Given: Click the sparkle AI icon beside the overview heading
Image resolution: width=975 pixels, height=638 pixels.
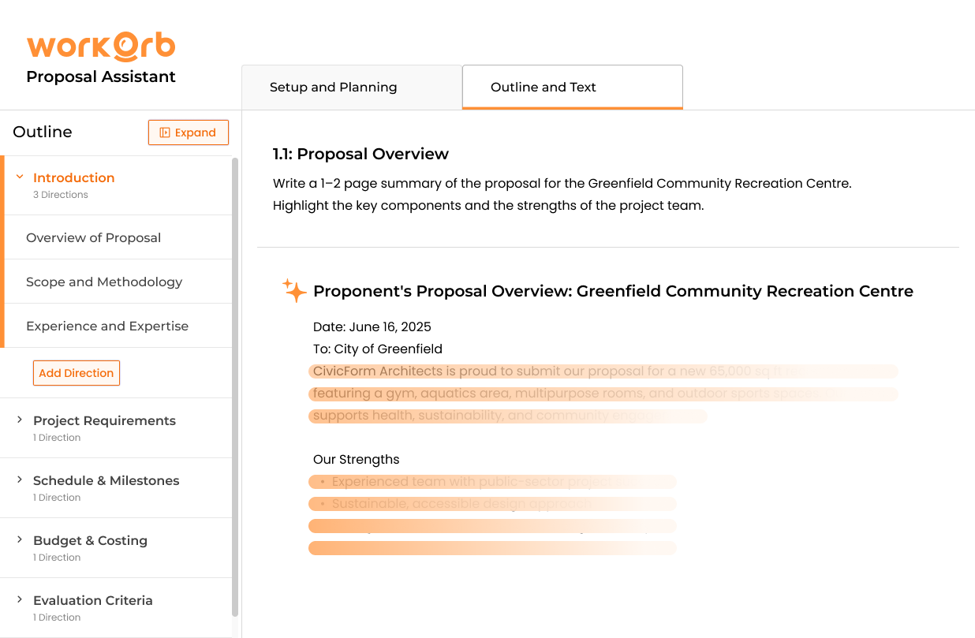Looking at the screenshot, I should tap(293, 290).
